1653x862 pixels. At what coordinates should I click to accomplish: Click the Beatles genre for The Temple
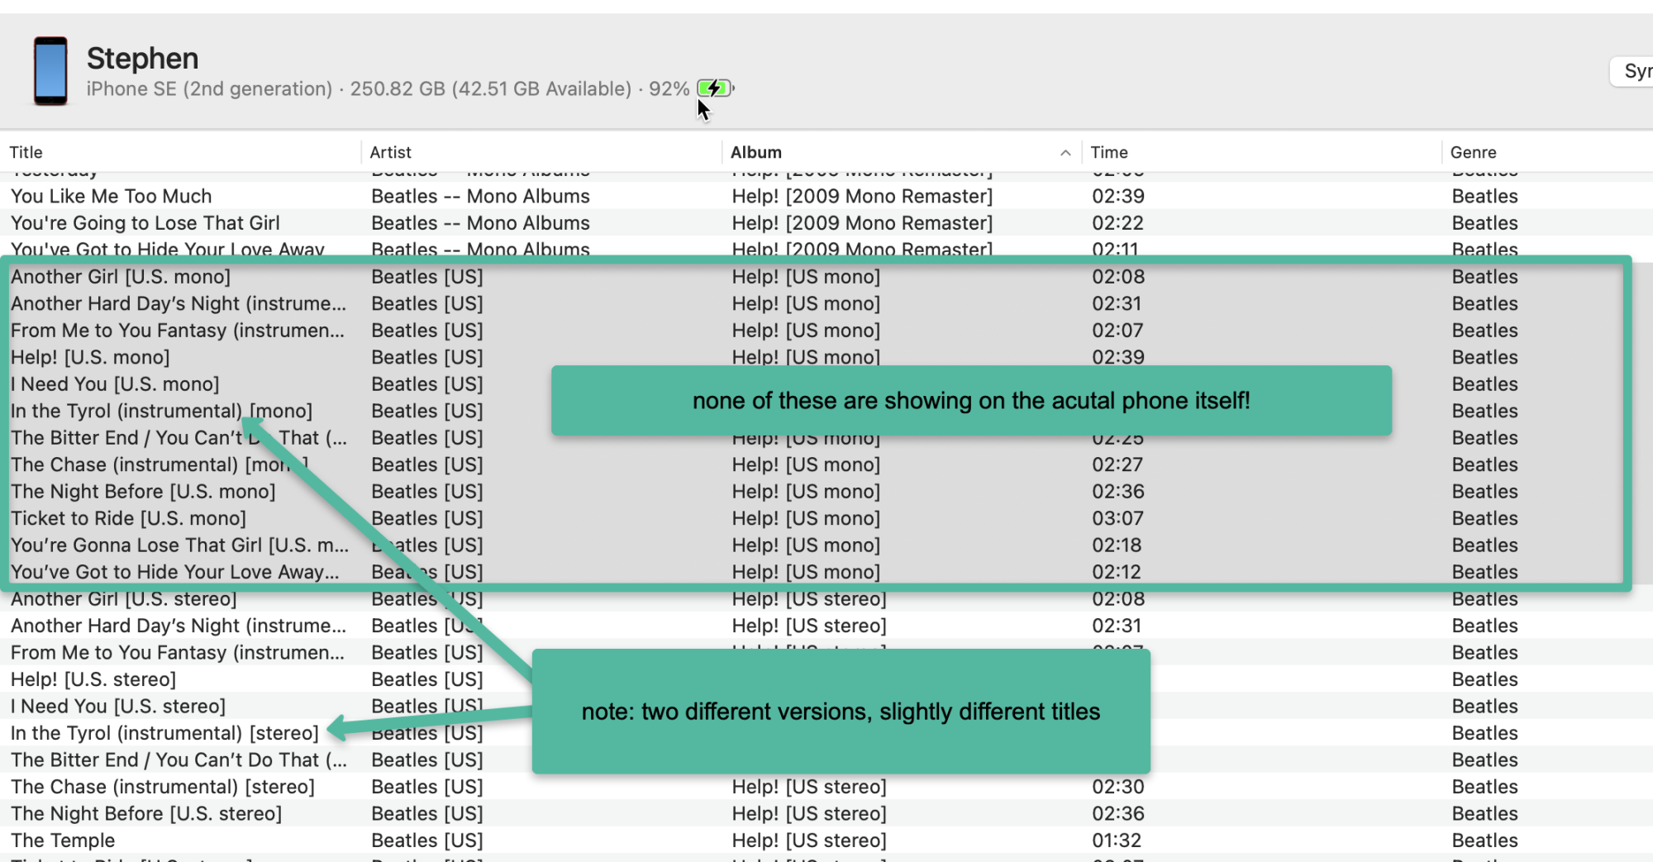point(1485,841)
